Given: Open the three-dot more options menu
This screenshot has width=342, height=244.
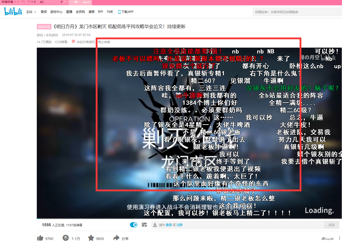Looking at the screenshot, I should 340,238.
